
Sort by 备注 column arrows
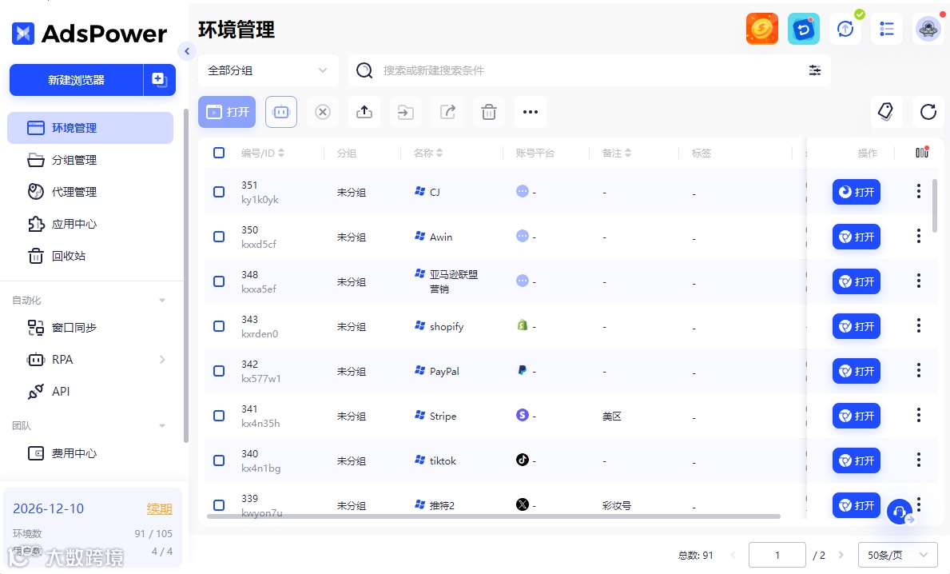coord(628,153)
